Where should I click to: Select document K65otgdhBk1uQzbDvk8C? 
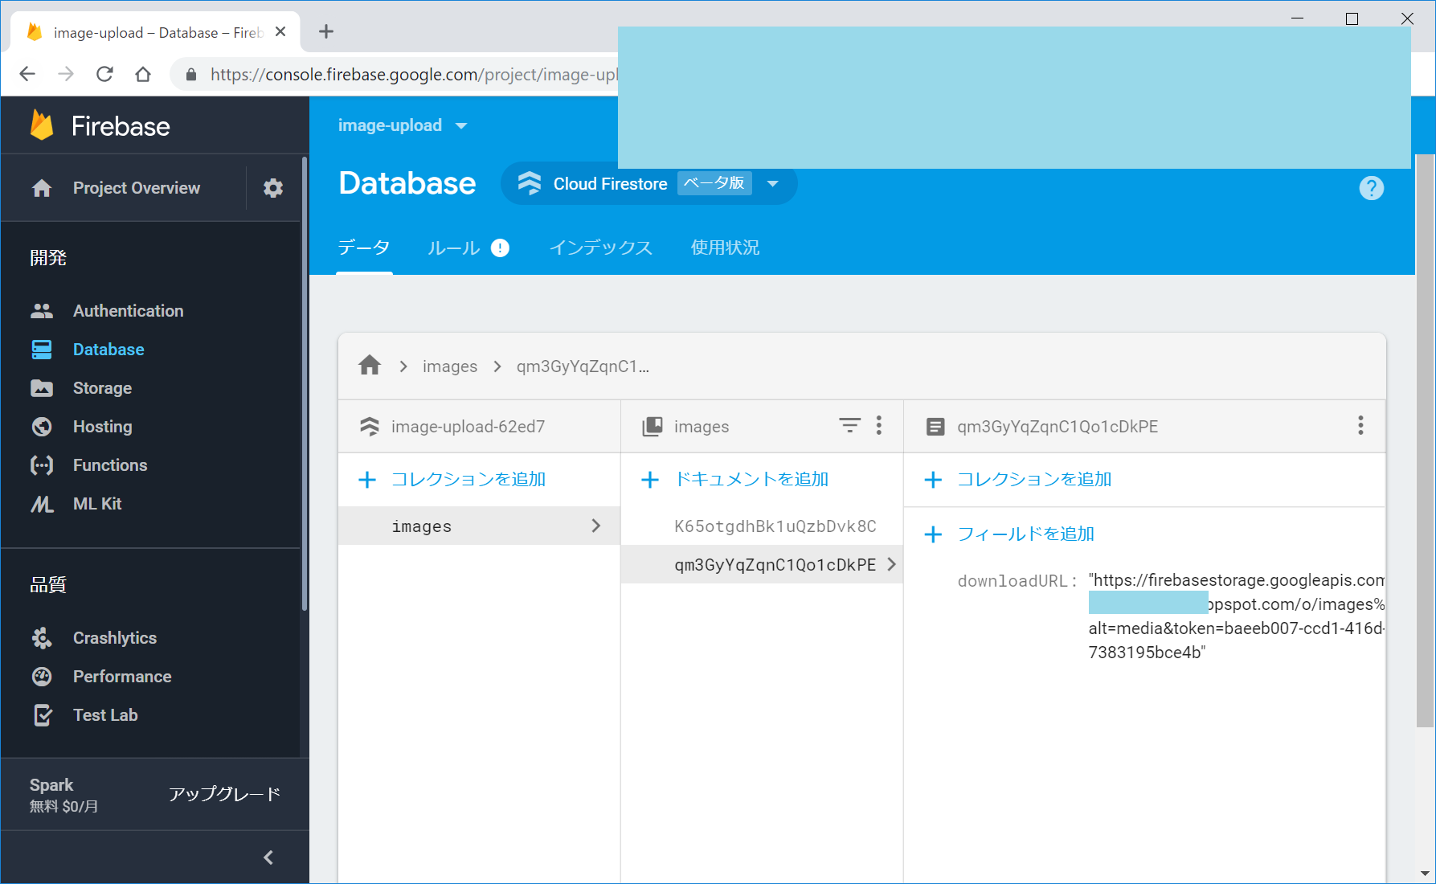(775, 526)
